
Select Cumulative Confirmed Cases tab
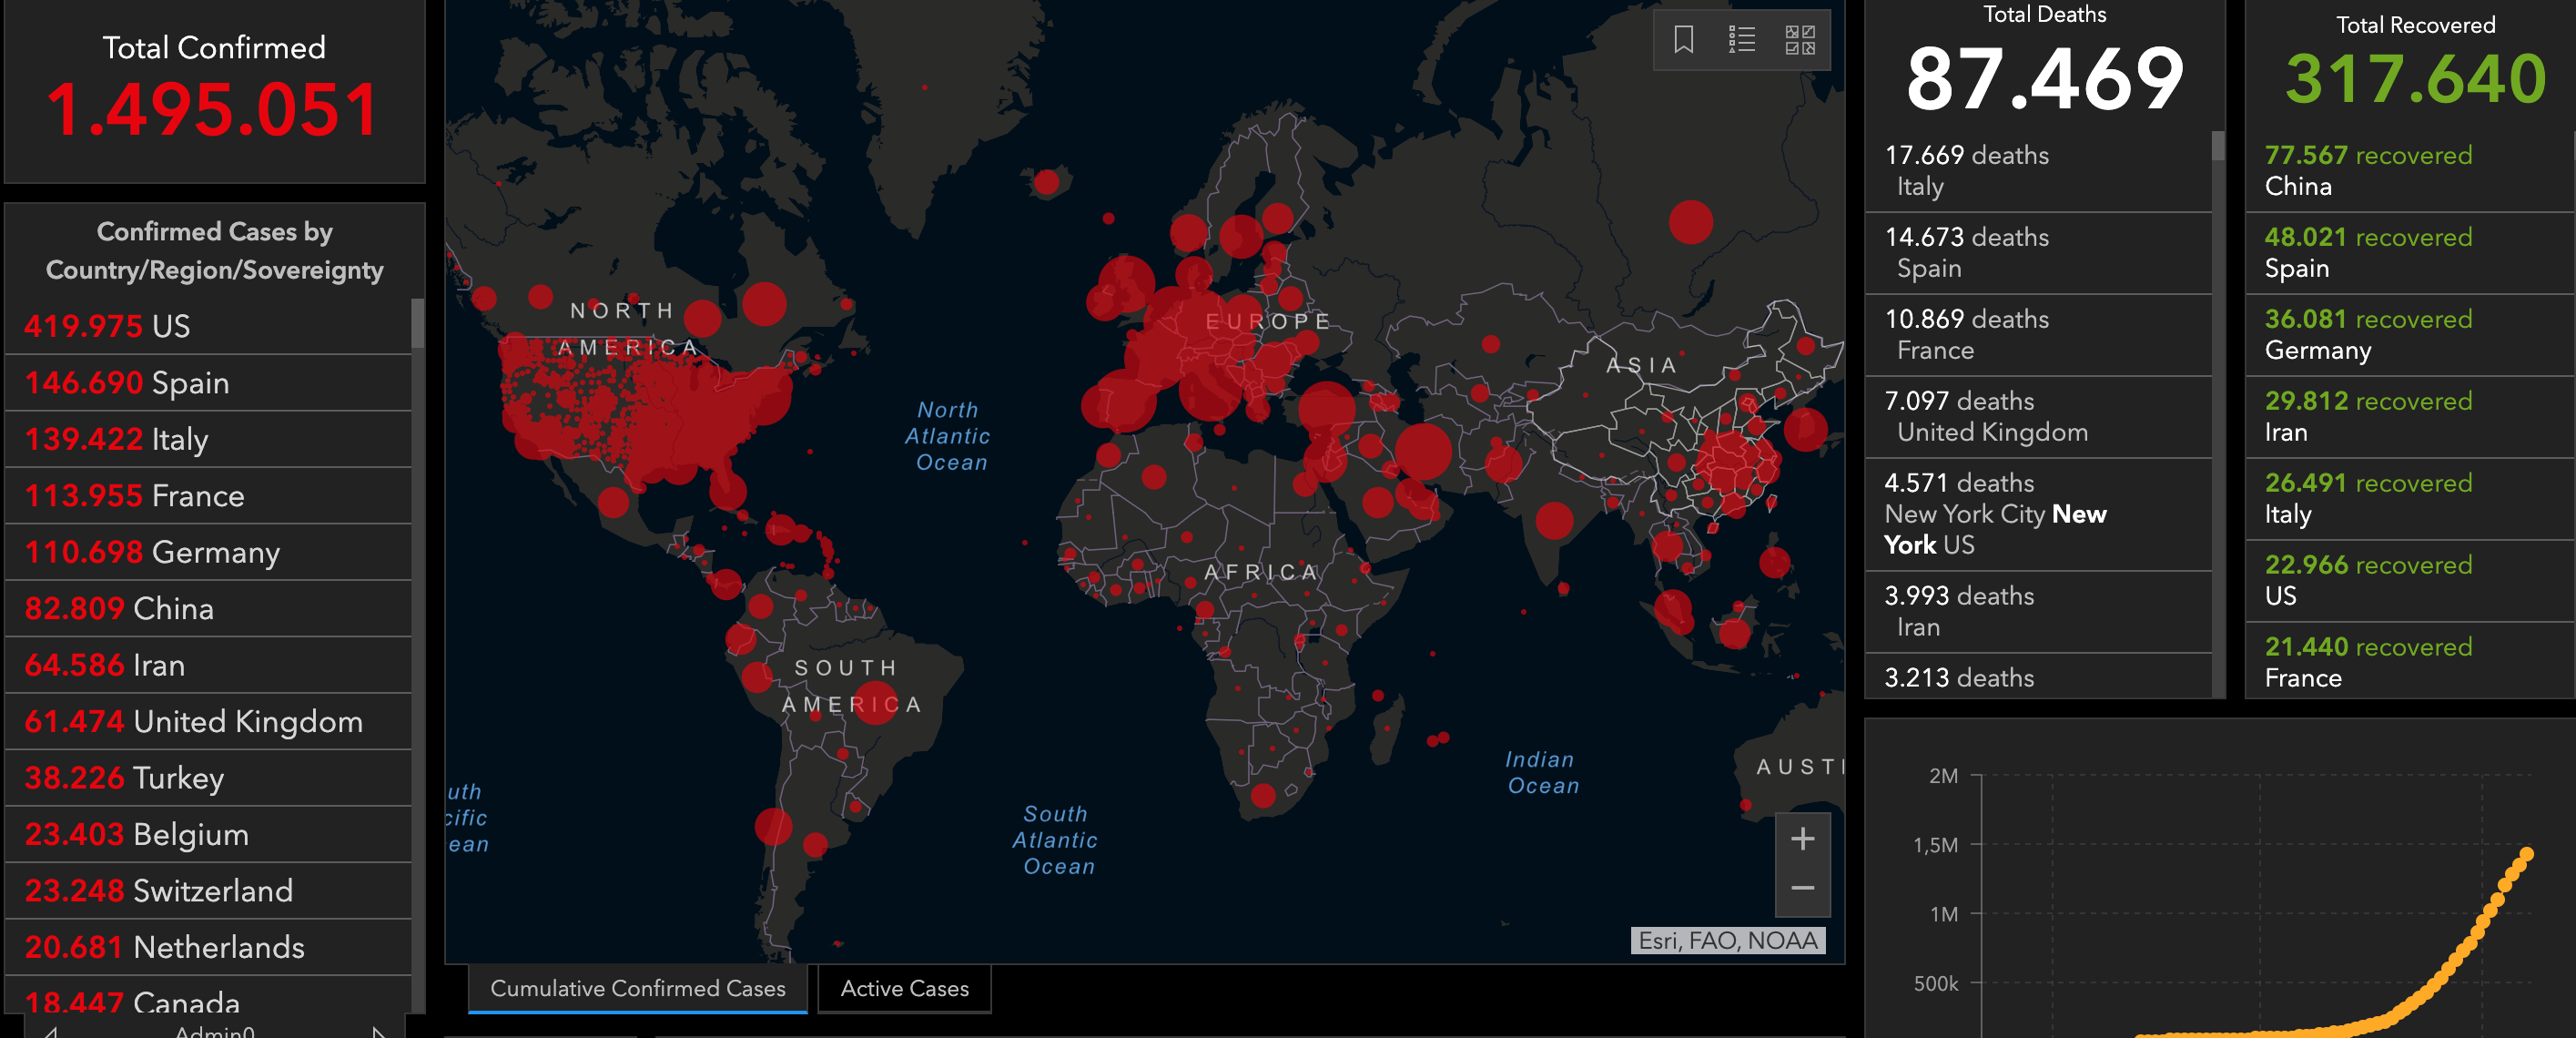[637, 988]
